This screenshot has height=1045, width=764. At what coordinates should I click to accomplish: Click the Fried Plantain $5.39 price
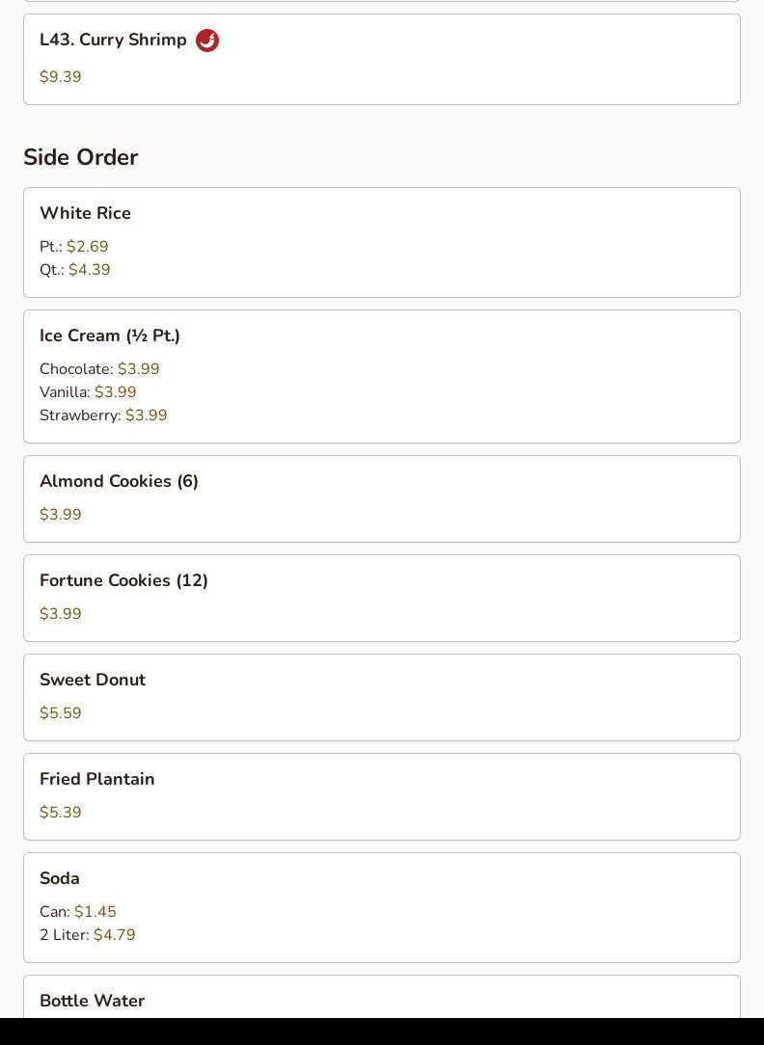pyautogui.click(x=61, y=813)
